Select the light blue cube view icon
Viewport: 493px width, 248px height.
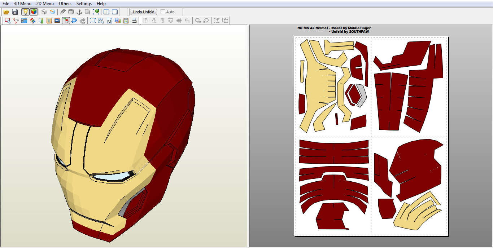53,12
